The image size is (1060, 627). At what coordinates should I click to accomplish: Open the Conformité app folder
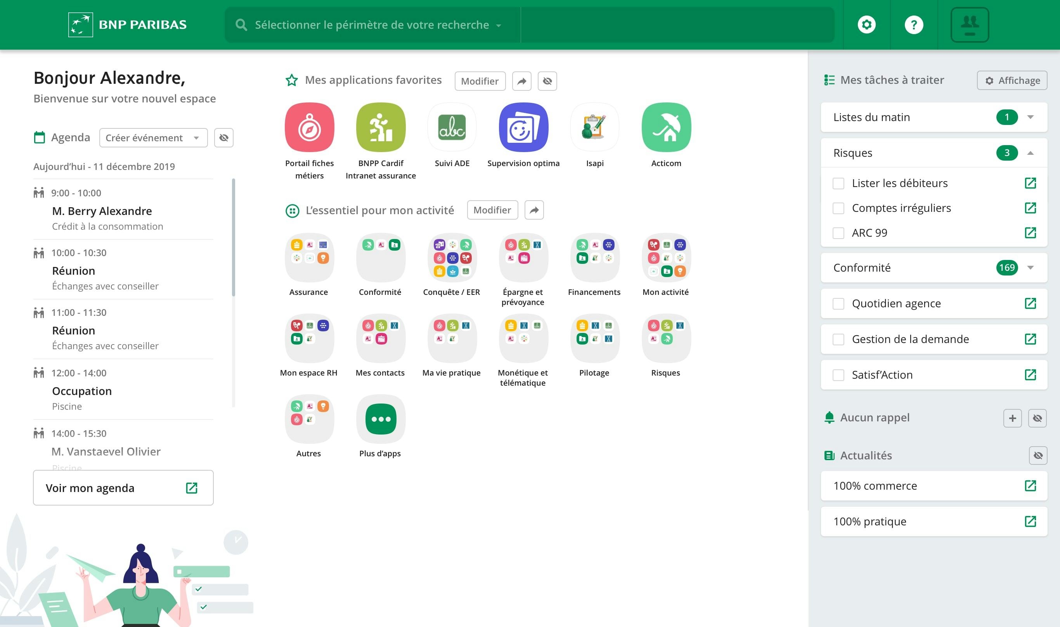381,258
